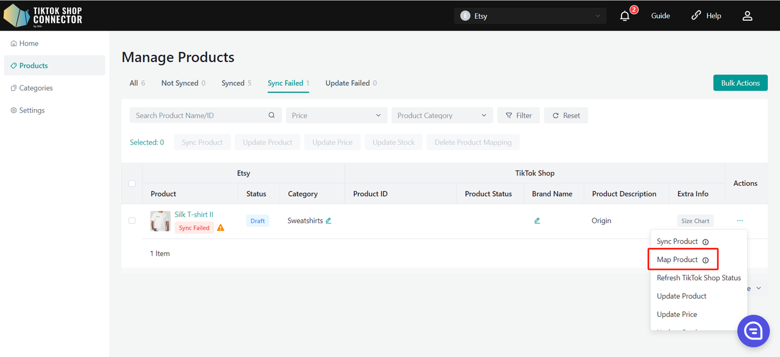Click the search magnifier icon
780x357 pixels.
coord(272,115)
